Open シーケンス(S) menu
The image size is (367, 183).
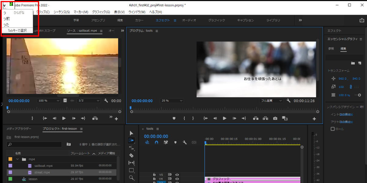62,12
